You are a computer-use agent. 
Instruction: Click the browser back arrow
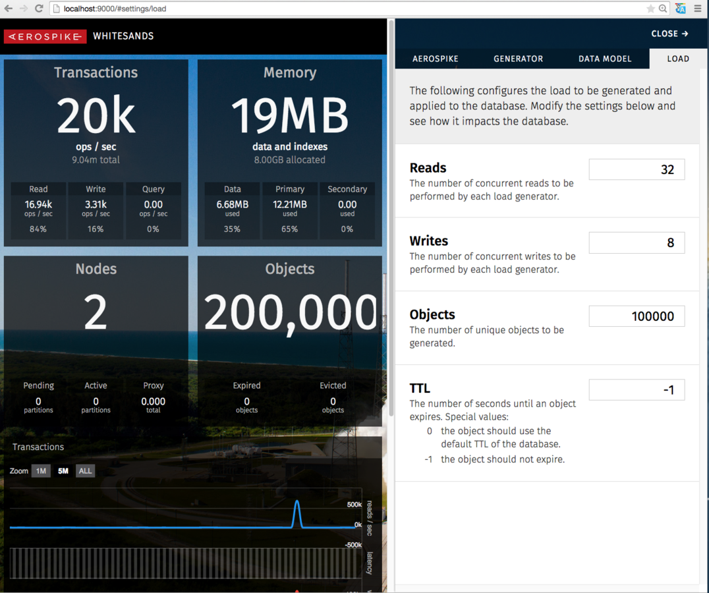pos(8,9)
